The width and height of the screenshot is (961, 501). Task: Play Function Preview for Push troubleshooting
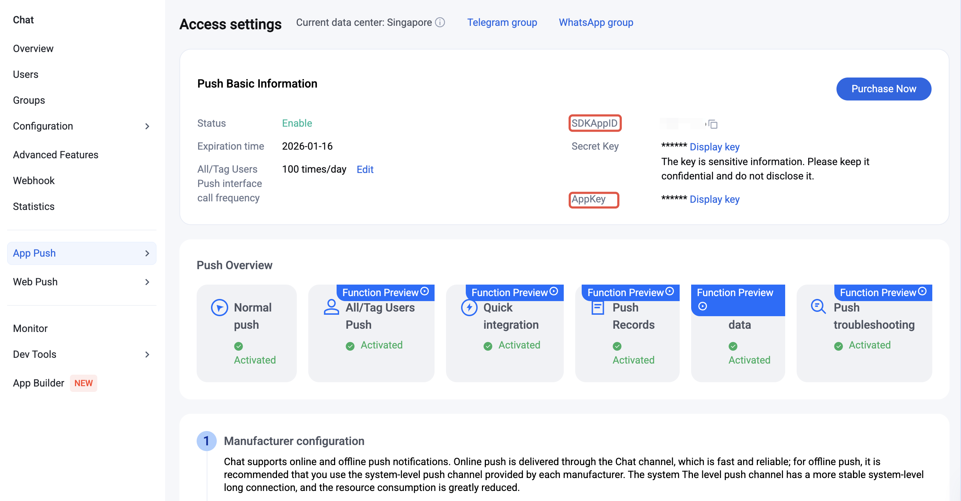[x=922, y=291]
